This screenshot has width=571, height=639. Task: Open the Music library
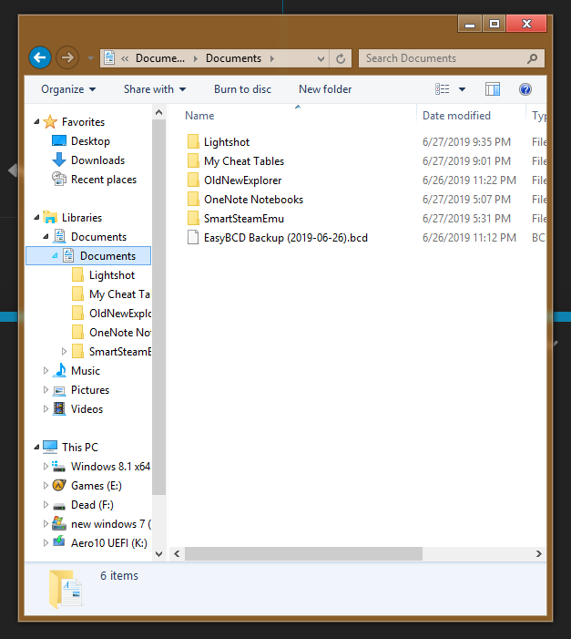[85, 371]
